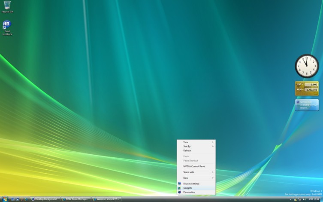This screenshot has width=323, height=202.
Task: Click the Show desktop quick launch icon
Action: (x=13, y=199)
